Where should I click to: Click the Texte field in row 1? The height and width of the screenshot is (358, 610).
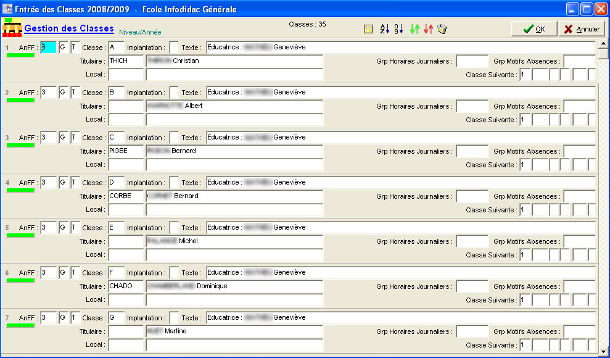click(x=401, y=48)
